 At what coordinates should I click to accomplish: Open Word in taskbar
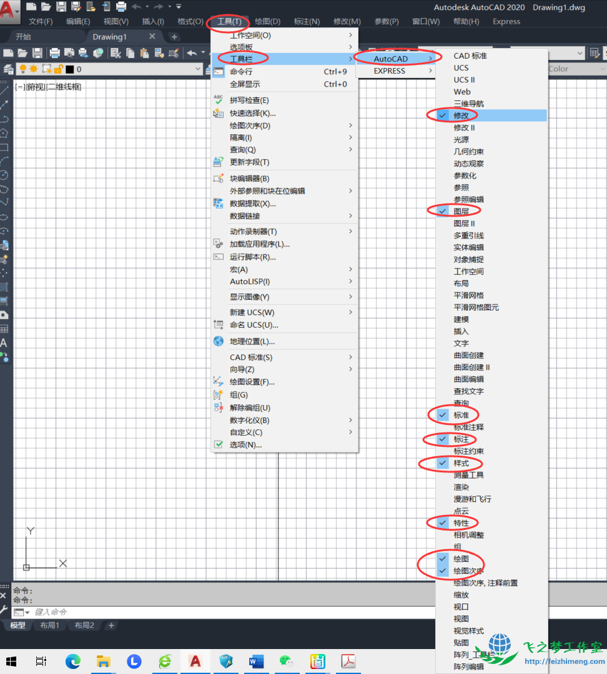257,661
